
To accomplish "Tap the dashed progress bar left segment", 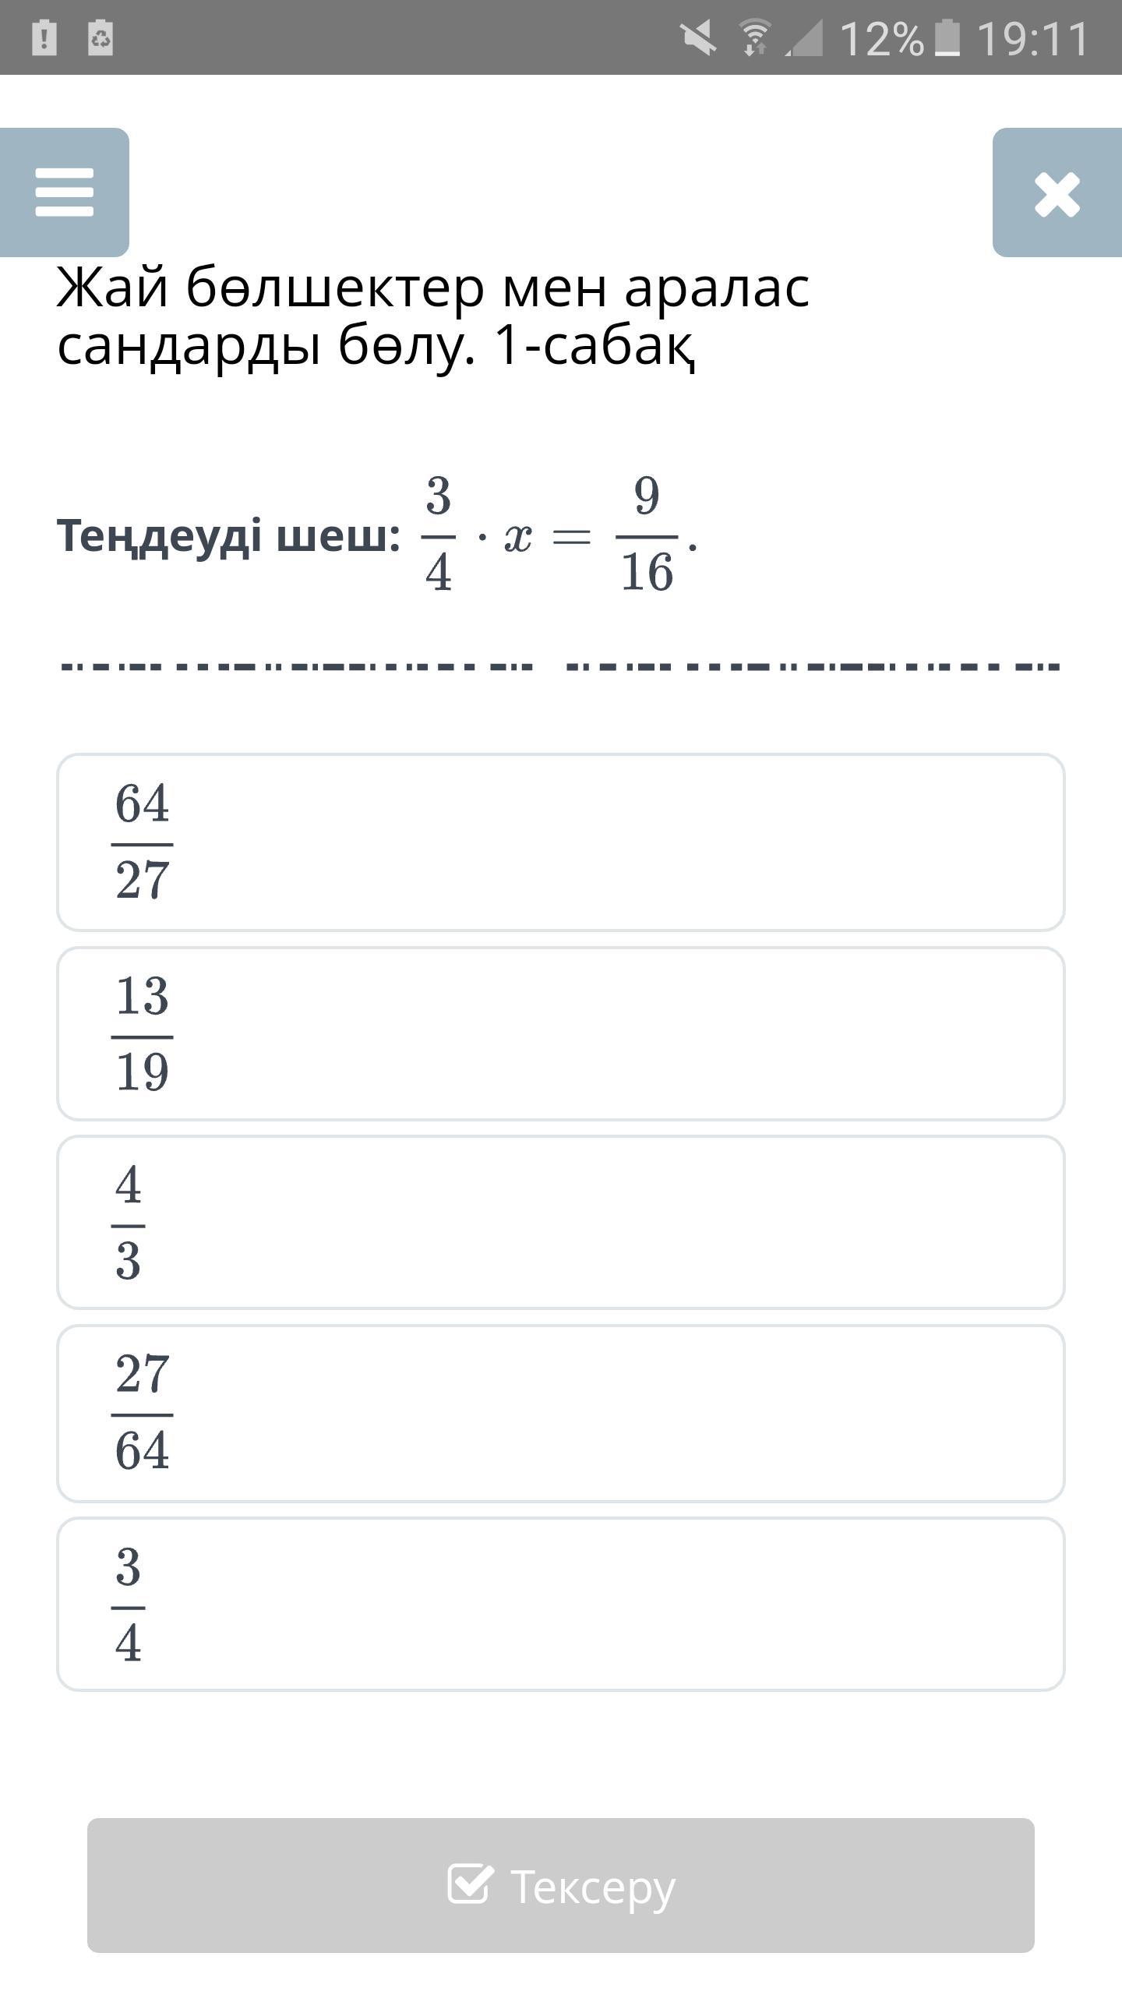I will tap(297, 667).
